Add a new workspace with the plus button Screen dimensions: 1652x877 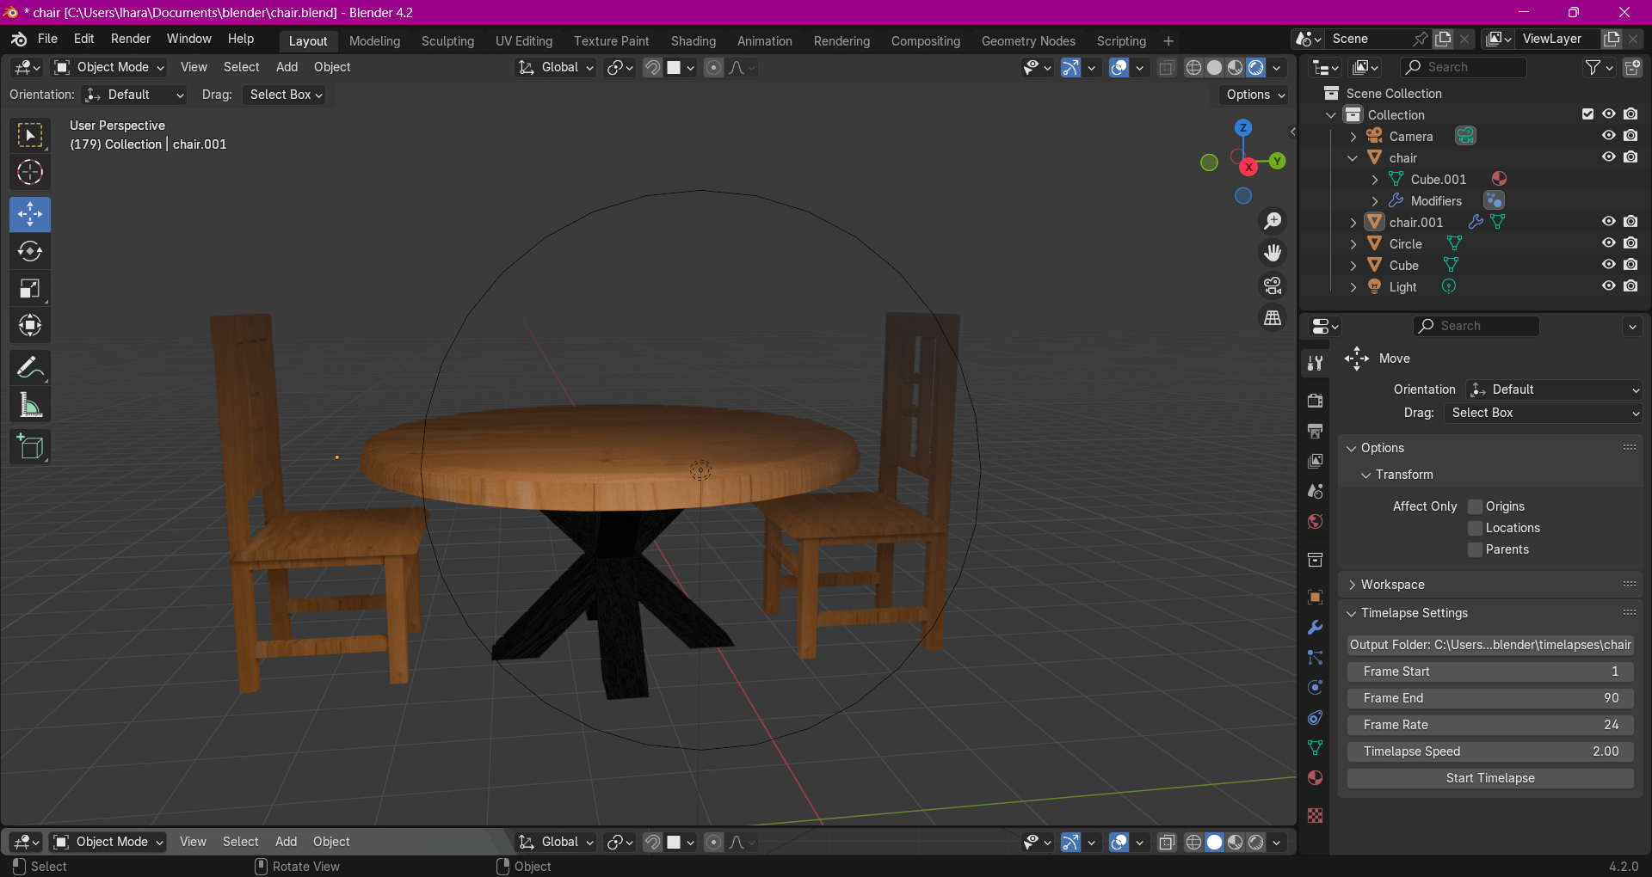[x=1168, y=41]
